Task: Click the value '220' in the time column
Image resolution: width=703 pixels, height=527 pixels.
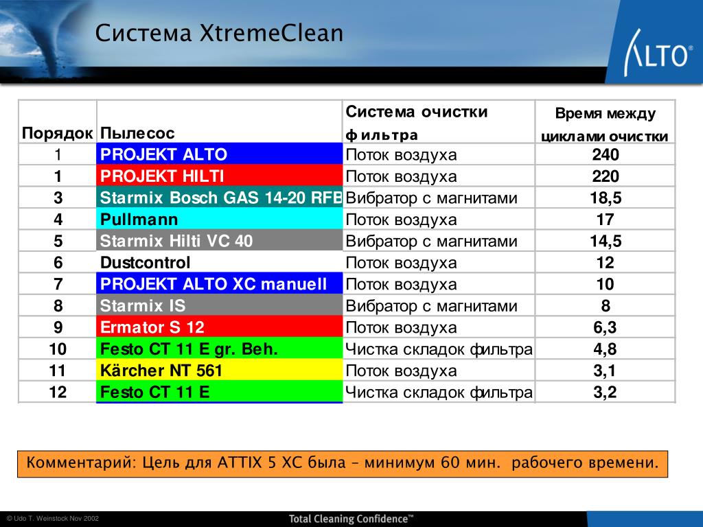Action: [x=606, y=176]
